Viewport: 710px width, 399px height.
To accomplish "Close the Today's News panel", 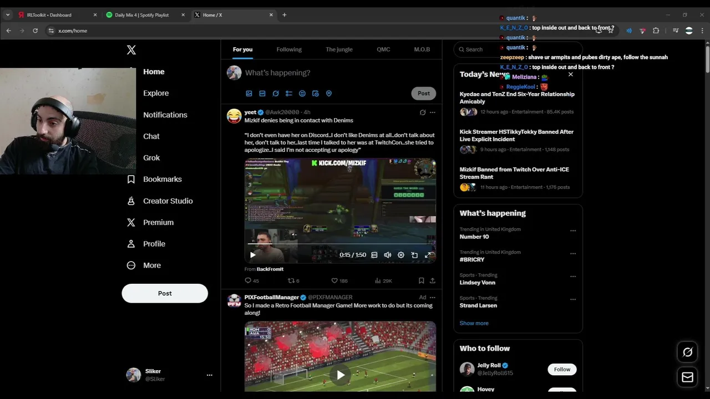I will pos(570,74).
